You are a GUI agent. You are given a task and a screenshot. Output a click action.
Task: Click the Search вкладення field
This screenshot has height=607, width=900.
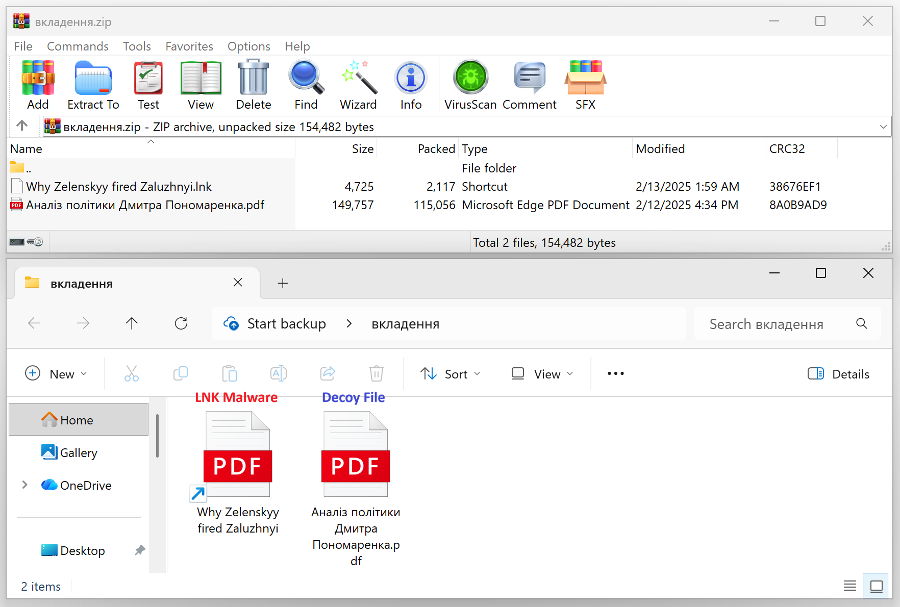pyautogui.click(x=788, y=324)
